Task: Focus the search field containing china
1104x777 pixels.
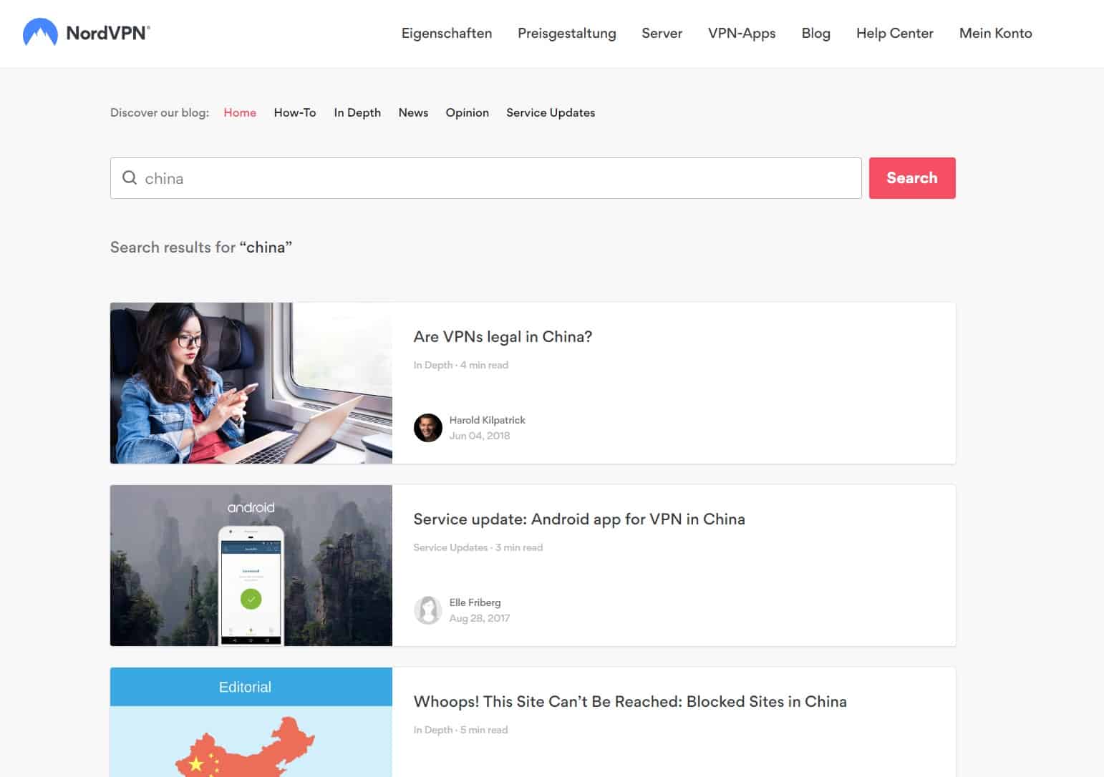Action: (486, 178)
